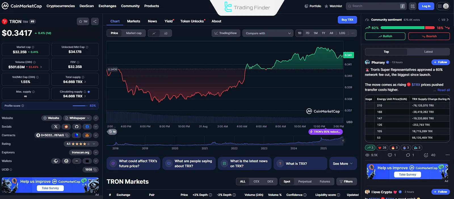This screenshot has height=199, width=454.
Task: Select the Perpetual markets tab
Action: click(x=305, y=181)
